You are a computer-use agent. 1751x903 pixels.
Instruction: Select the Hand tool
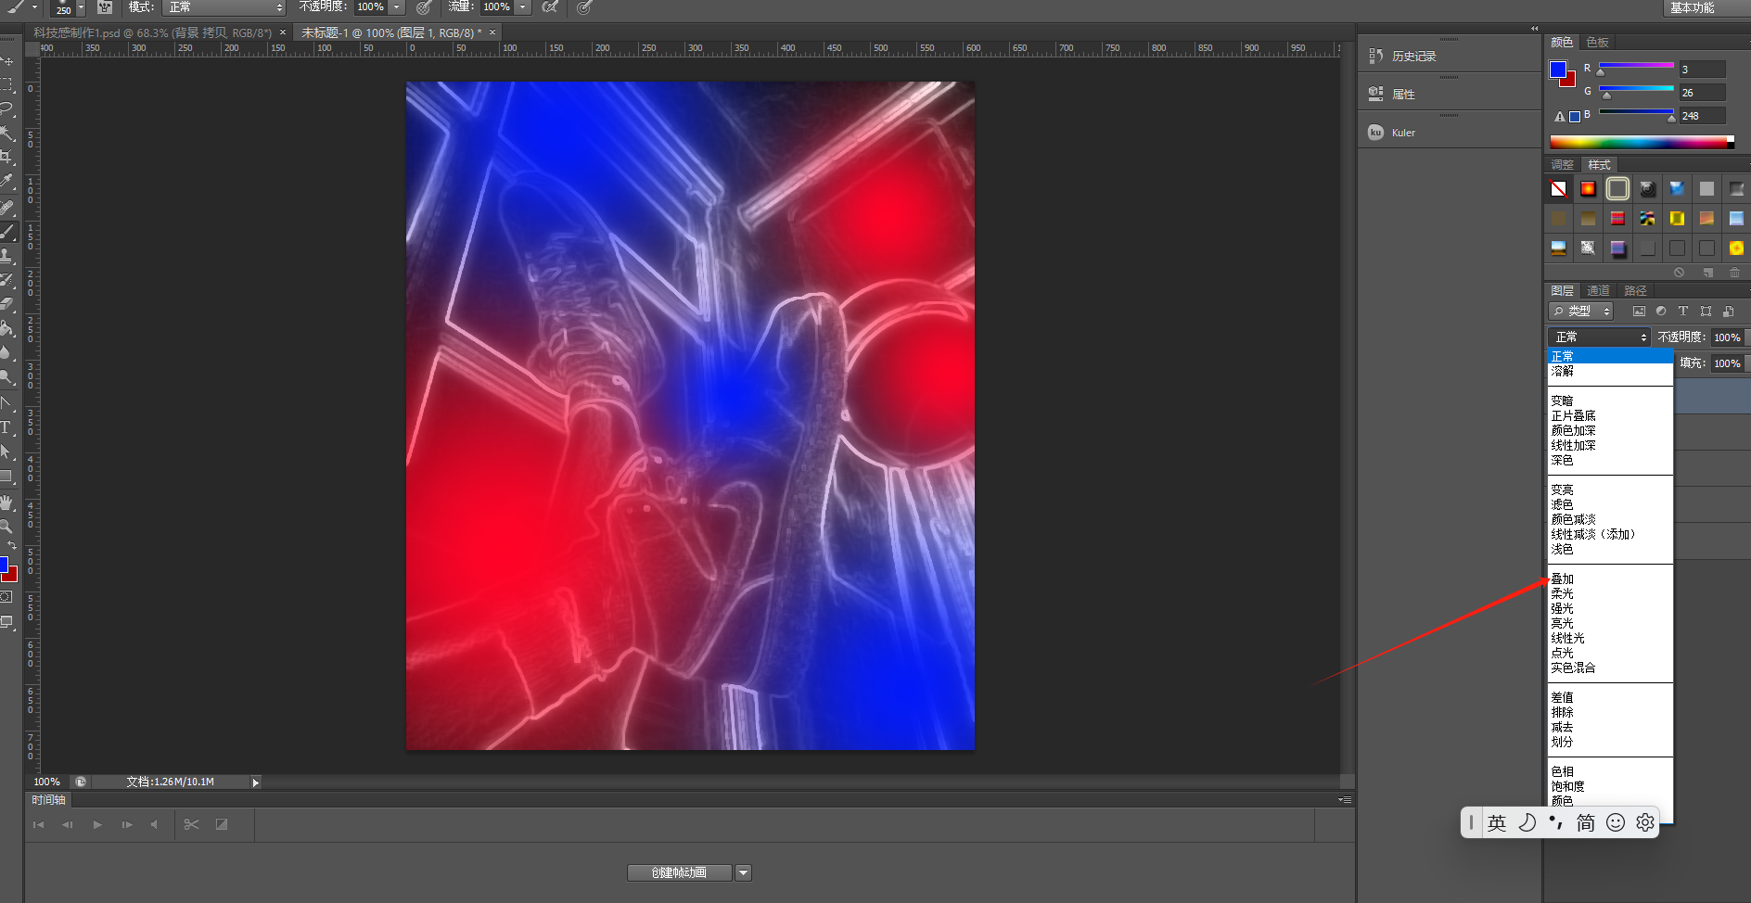click(7, 502)
